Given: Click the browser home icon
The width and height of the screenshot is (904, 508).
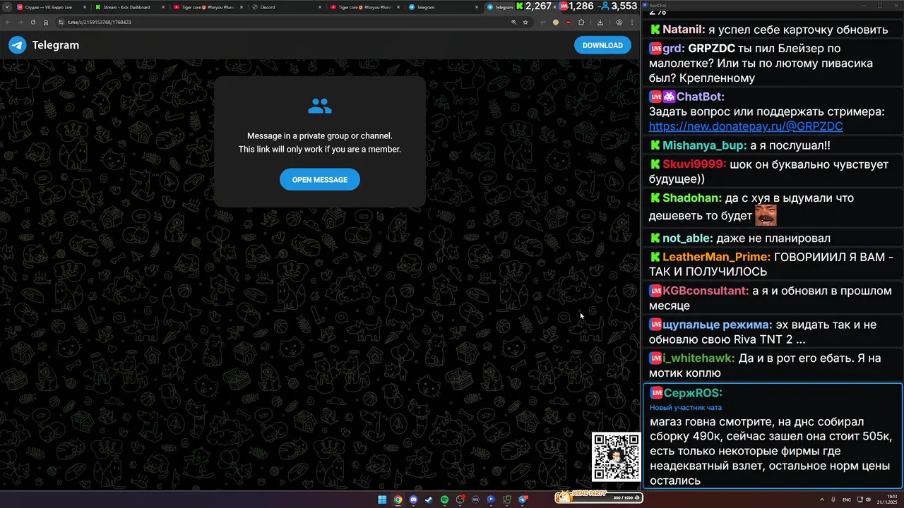Looking at the screenshot, I should 45,22.
